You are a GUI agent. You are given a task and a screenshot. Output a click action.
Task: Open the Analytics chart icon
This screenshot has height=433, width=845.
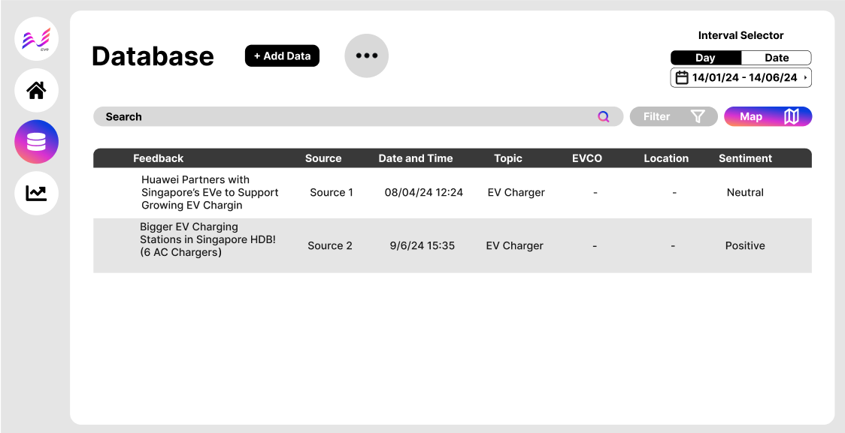(x=36, y=193)
